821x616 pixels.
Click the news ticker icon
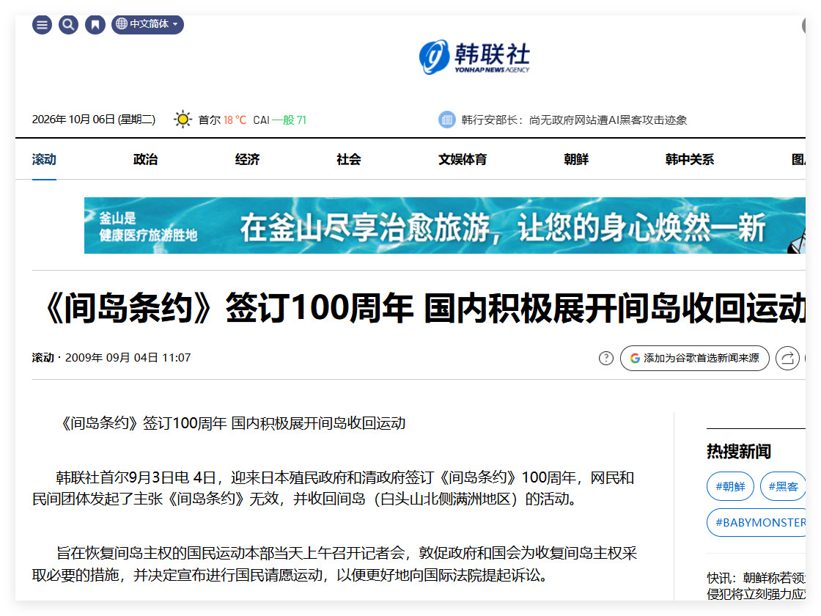[446, 120]
